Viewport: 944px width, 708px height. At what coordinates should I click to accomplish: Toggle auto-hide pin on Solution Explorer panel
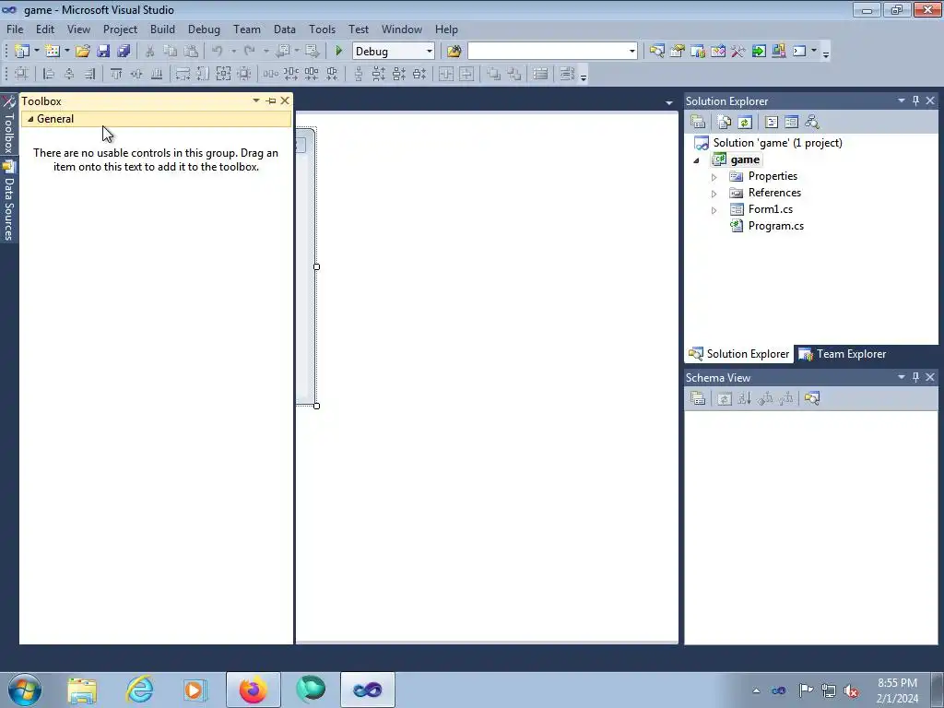click(x=915, y=100)
